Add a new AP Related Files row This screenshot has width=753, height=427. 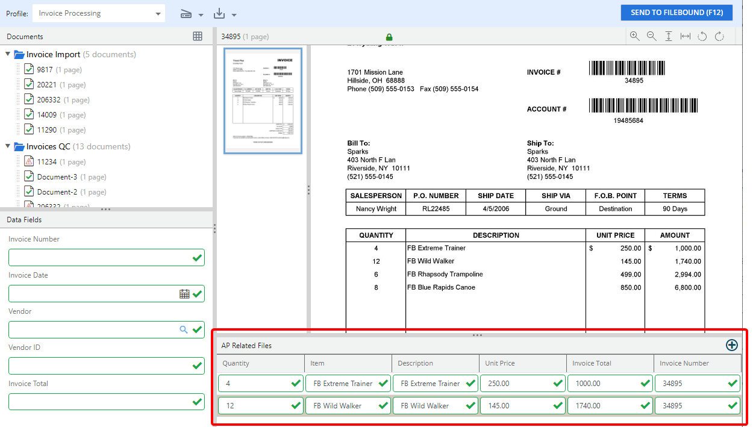[731, 345]
